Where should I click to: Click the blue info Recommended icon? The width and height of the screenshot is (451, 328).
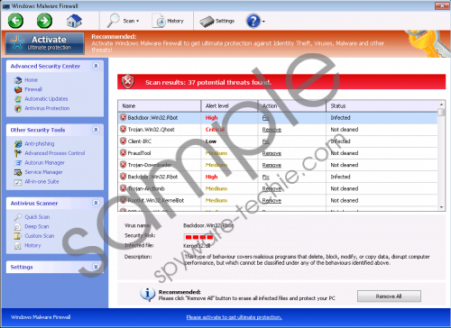click(148, 295)
